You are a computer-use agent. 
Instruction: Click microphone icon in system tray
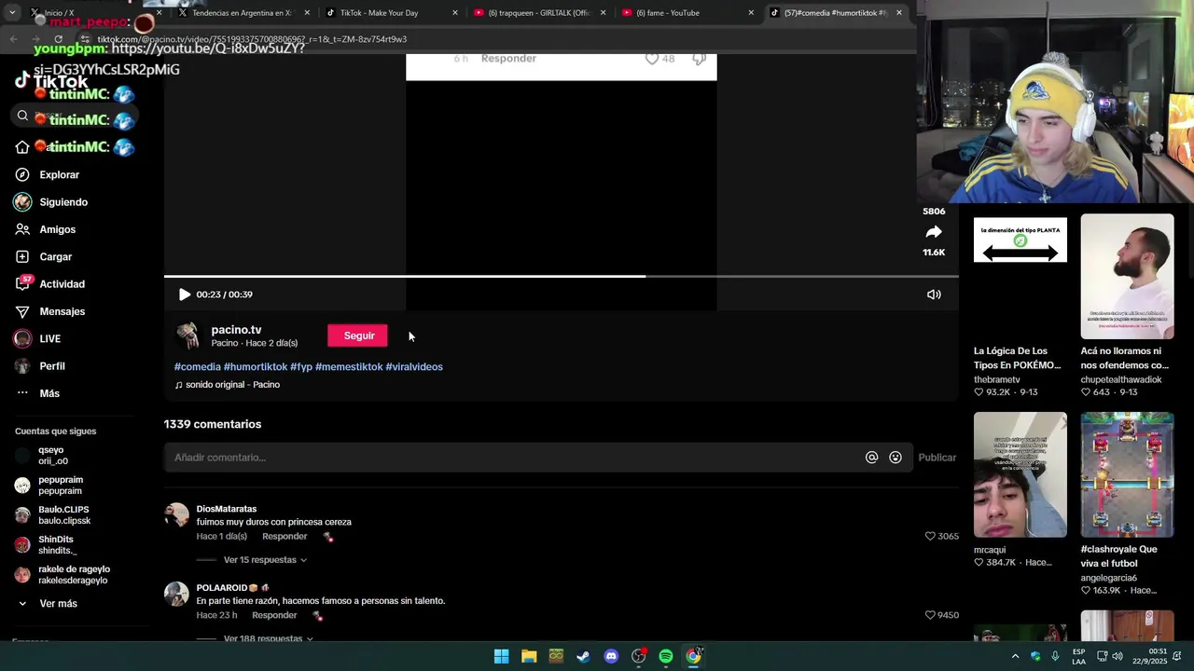[x=1055, y=656]
